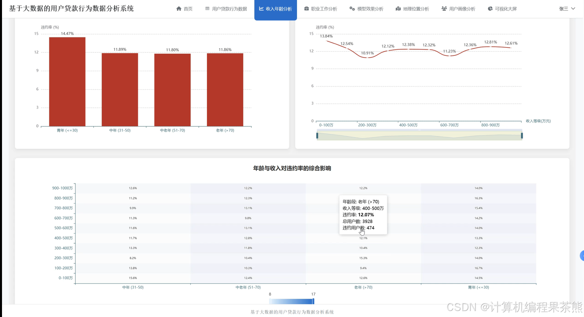Click the 13.1% cell in 500-600万 row, 中老年 column

248,228
